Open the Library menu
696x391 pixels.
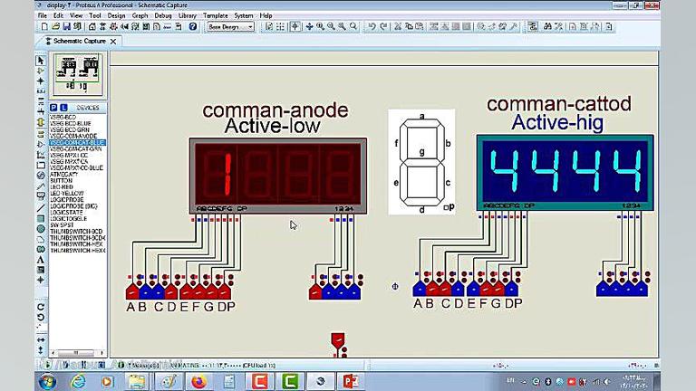coord(188,15)
